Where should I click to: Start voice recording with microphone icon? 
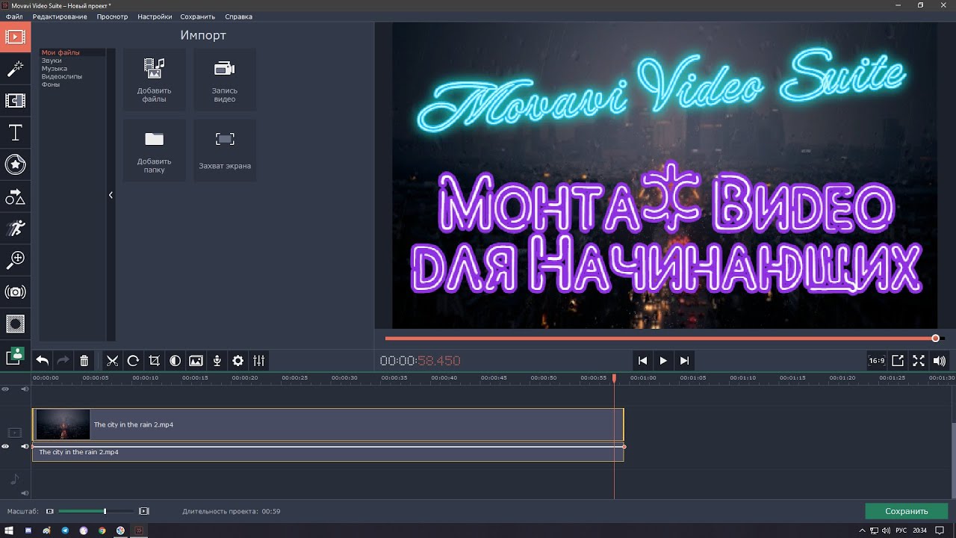(x=217, y=361)
